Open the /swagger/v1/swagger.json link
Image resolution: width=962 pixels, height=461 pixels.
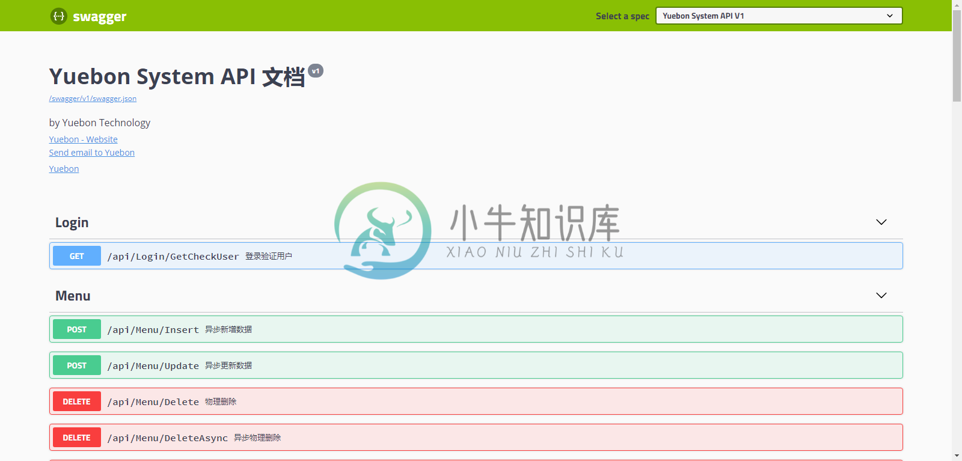pos(93,99)
